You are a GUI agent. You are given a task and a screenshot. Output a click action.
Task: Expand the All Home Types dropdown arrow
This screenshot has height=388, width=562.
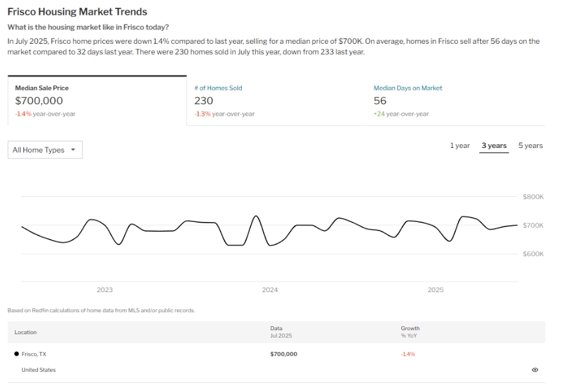[73, 150]
